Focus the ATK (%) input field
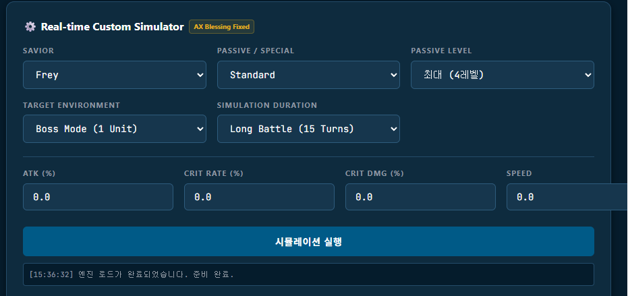Screen dimensions: 628x296 pos(98,197)
